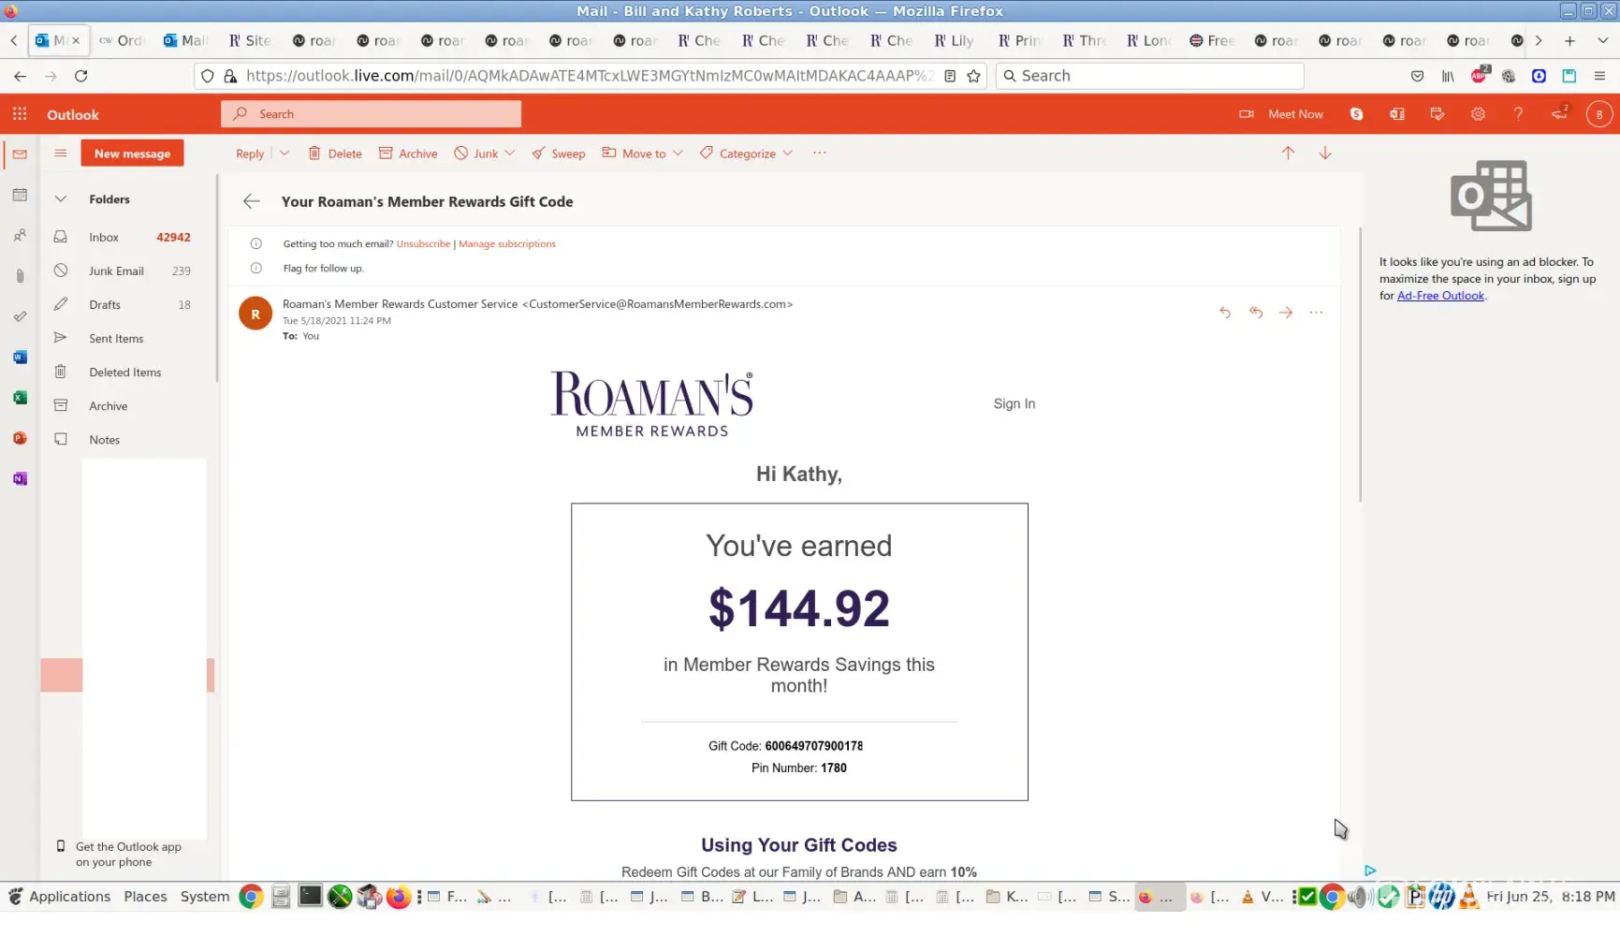Collapse the Folders tree
This screenshot has height=936, width=1620.
point(61,199)
